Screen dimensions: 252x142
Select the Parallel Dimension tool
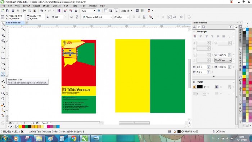(x=3, y=81)
